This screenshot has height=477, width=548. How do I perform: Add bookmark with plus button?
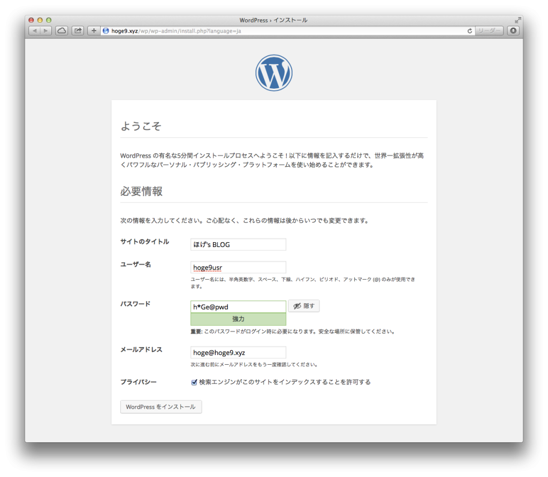[x=94, y=30]
